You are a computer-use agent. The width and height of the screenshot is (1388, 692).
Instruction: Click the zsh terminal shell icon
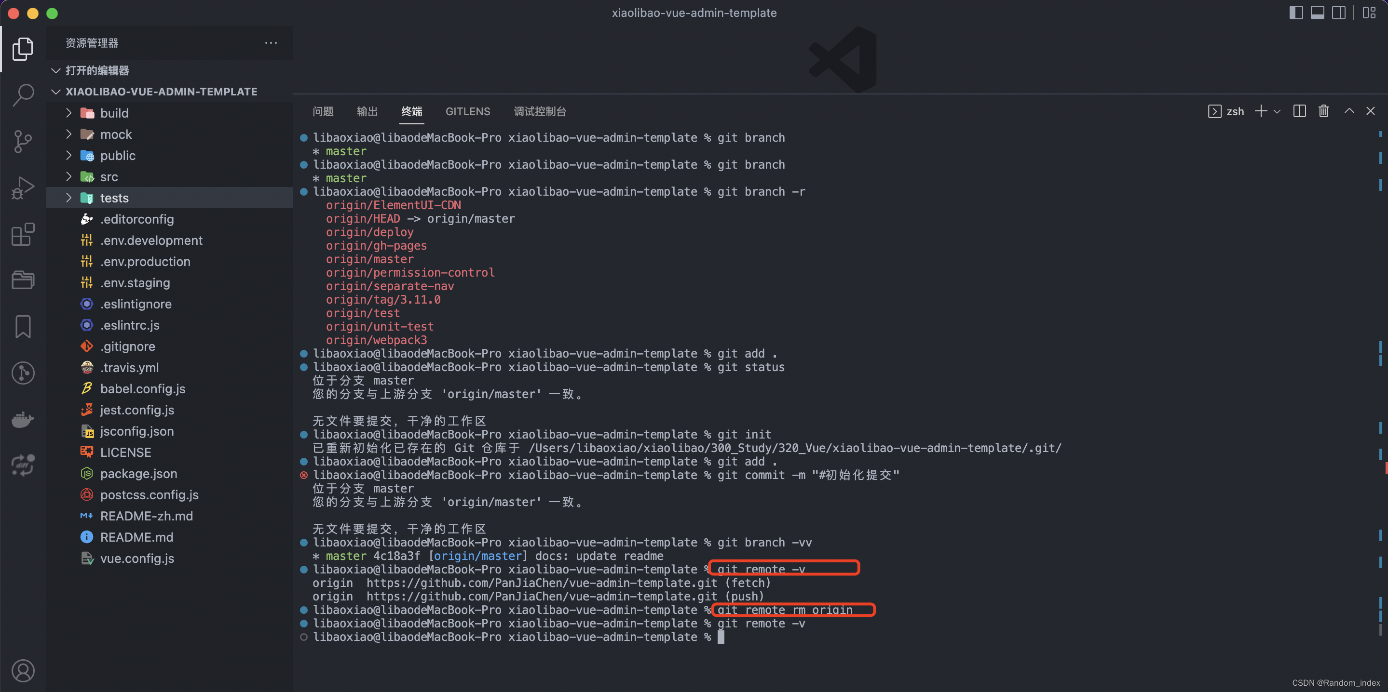point(1214,111)
